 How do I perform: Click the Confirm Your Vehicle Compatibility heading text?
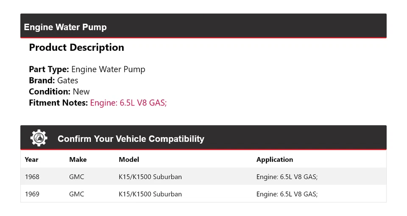[131, 139]
